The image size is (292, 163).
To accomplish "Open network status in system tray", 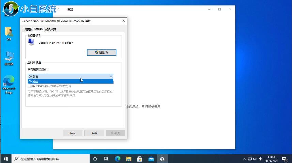I will pyautogui.click(x=250, y=159).
